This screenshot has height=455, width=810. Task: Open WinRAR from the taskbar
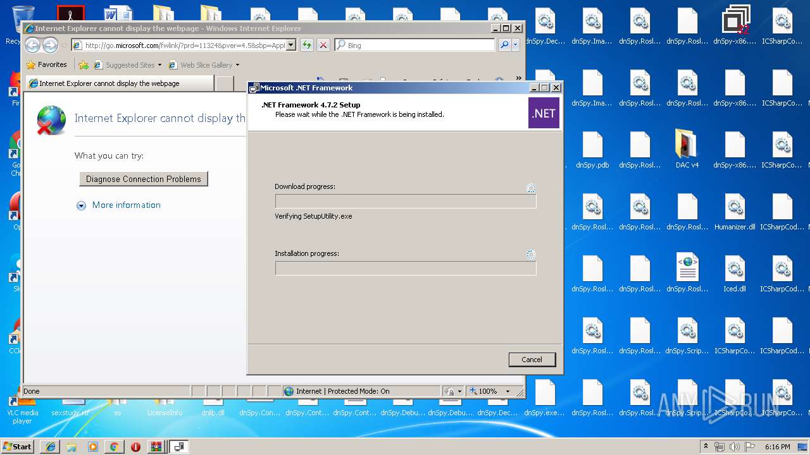tap(156, 446)
